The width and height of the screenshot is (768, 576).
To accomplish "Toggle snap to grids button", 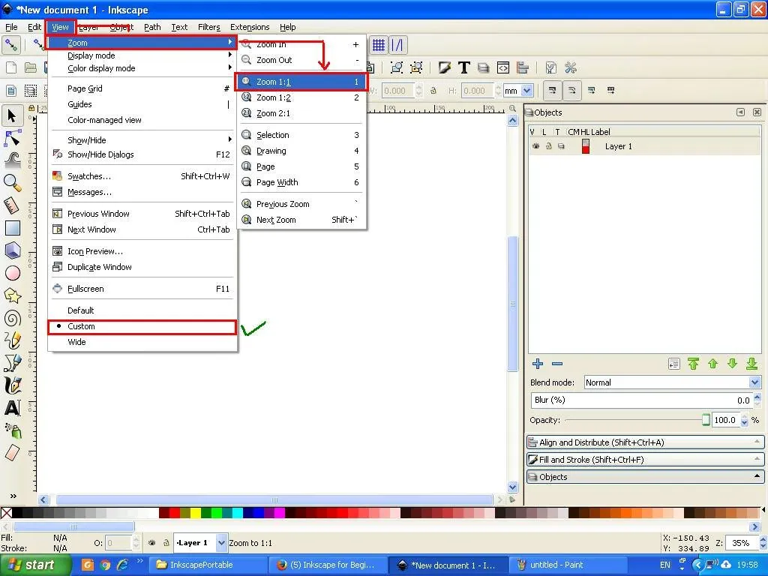I will 378,45.
